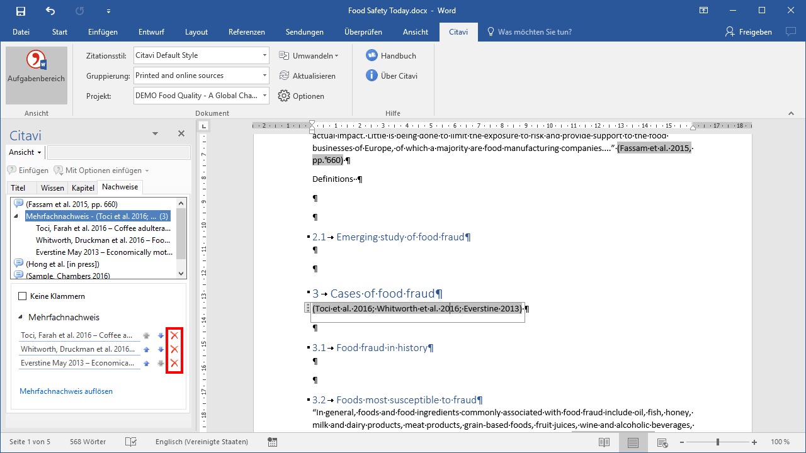Expand the Gruppierung combo box

click(x=264, y=75)
